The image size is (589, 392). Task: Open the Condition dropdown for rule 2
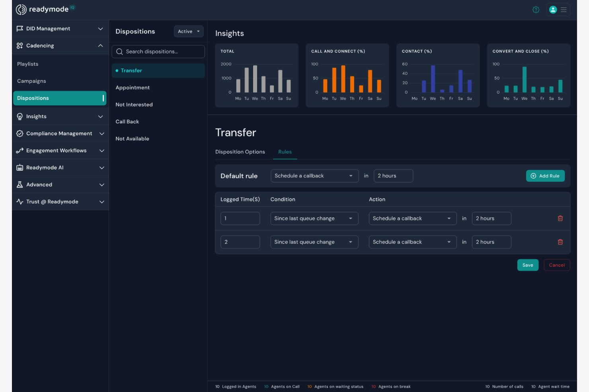pyautogui.click(x=314, y=242)
